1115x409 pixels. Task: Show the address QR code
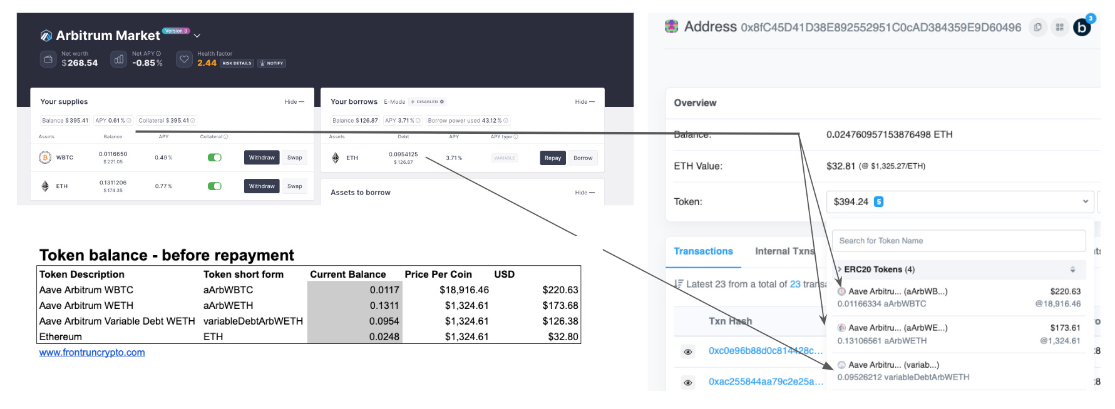[1060, 27]
